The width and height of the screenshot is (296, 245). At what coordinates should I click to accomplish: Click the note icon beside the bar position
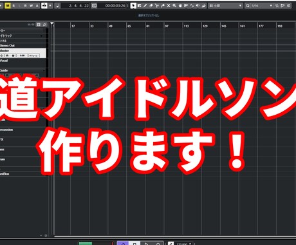[x=57, y=6]
